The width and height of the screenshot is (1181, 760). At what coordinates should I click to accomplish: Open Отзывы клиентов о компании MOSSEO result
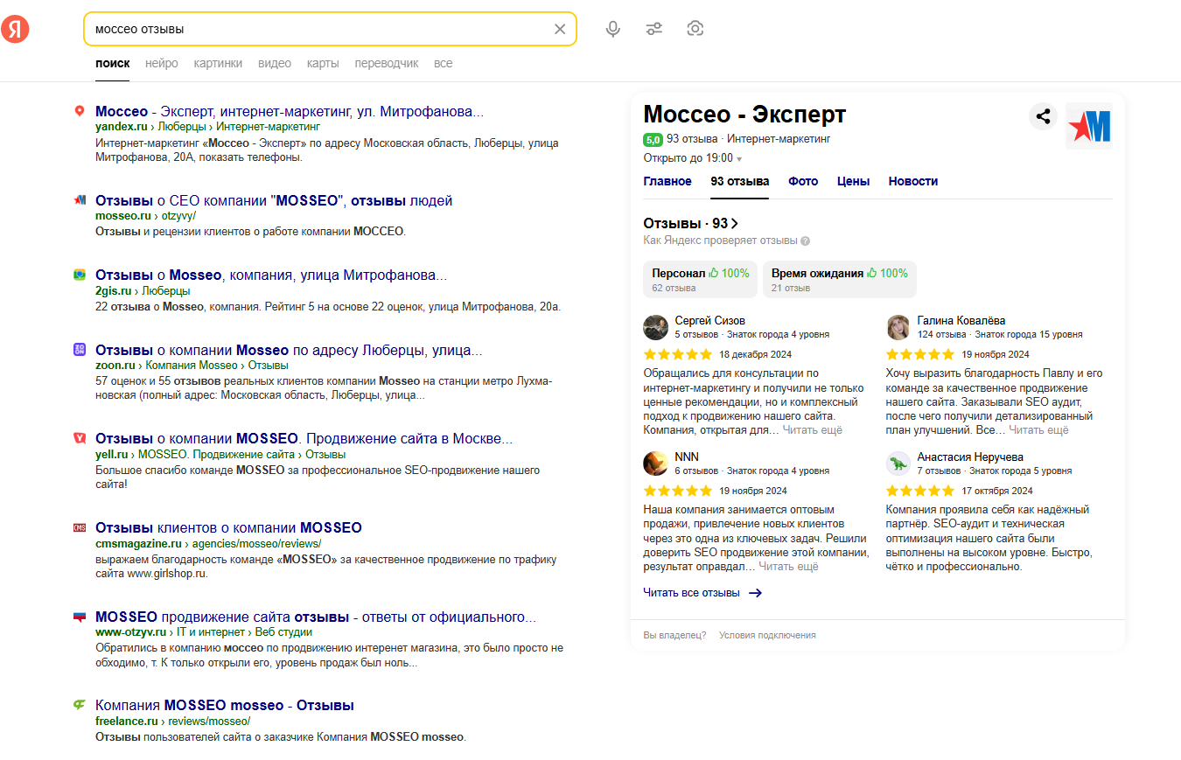click(228, 527)
